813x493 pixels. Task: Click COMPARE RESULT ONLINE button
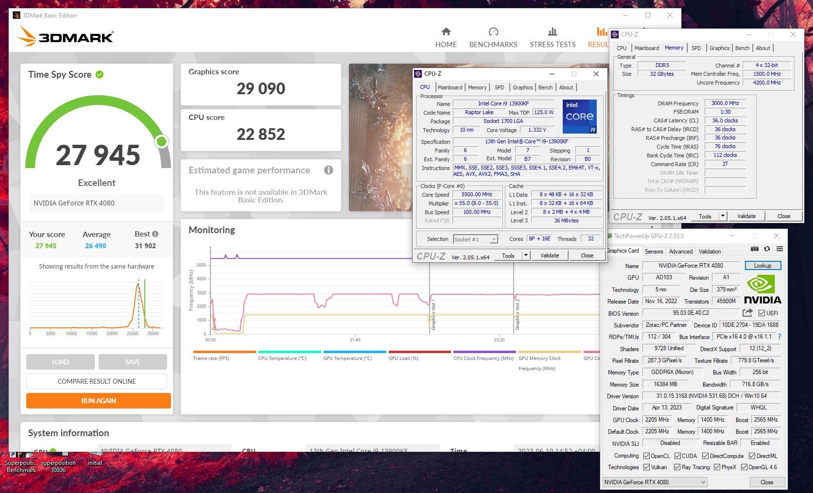click(97, 381)
